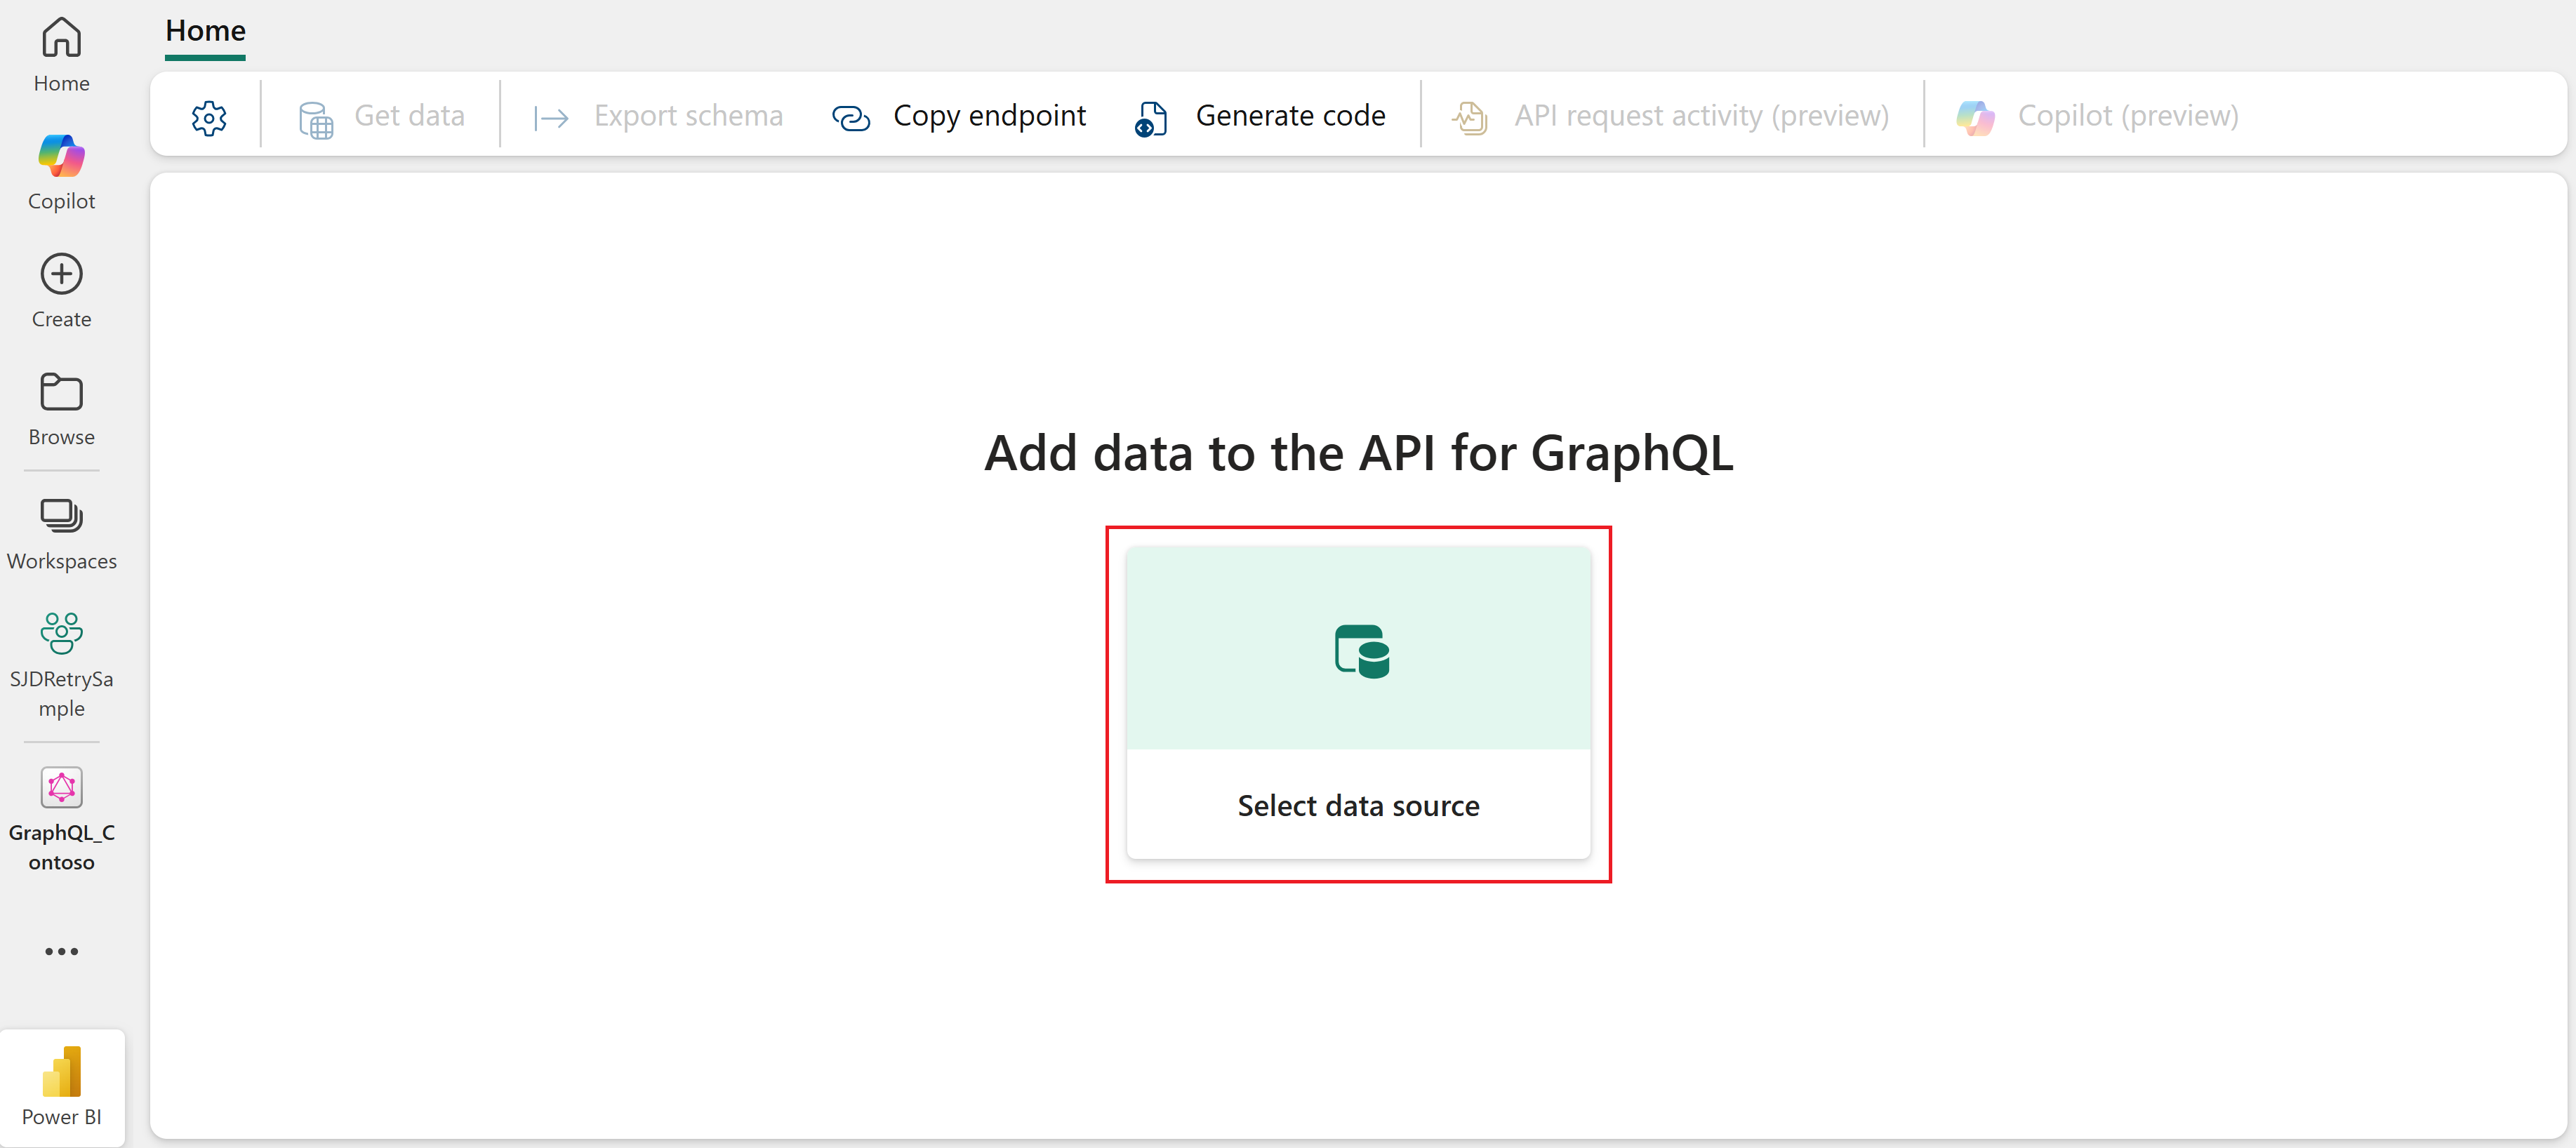Click the Create plus icon

[61, 274]
